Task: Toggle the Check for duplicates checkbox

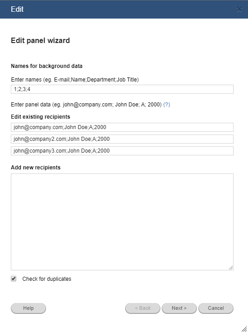Action: point(14,279)
